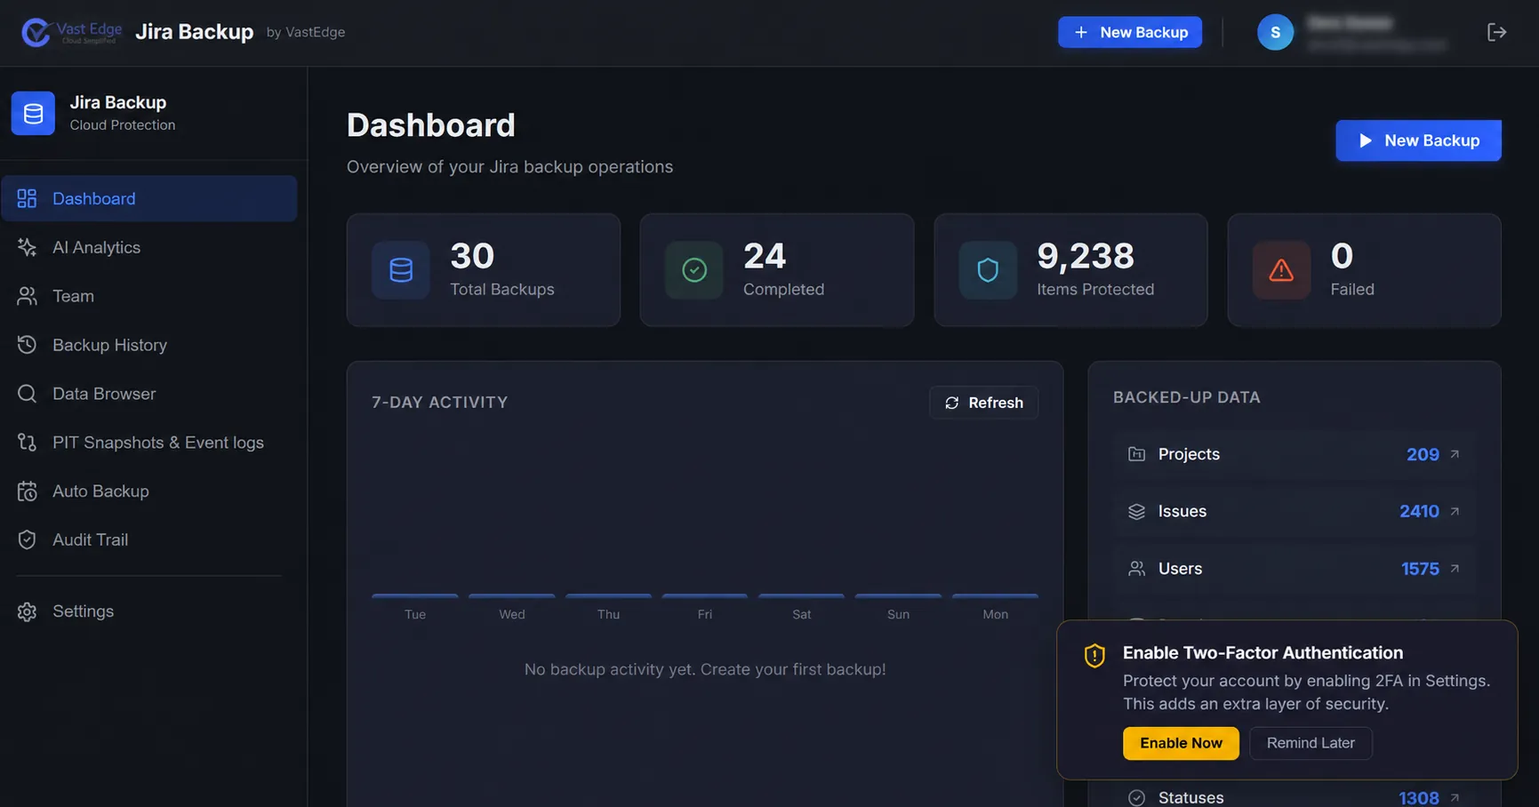
Task: Refresh the 7-day activity chart
Action: [x=983, y=403]
